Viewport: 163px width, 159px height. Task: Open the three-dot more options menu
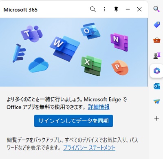tap(104, 9)
